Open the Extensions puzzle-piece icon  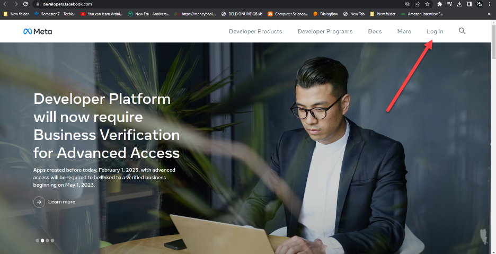coord(439,4)
